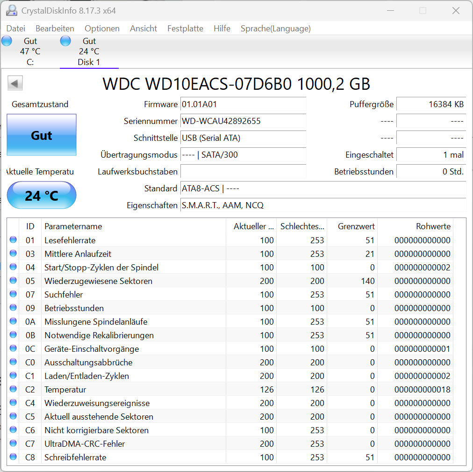Screen dimensions: 473x472
Task: Click status dot for Laden/Entladen-Zyklen
Action: (x=13, y=376)
